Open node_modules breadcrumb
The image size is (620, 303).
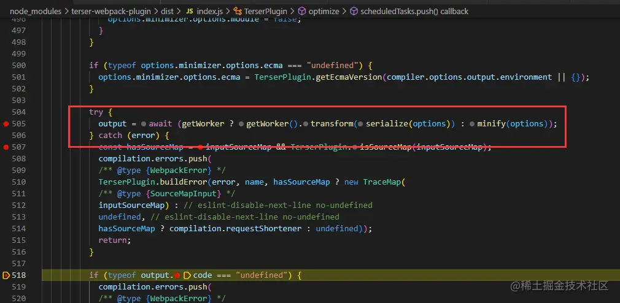pos(36,12)
